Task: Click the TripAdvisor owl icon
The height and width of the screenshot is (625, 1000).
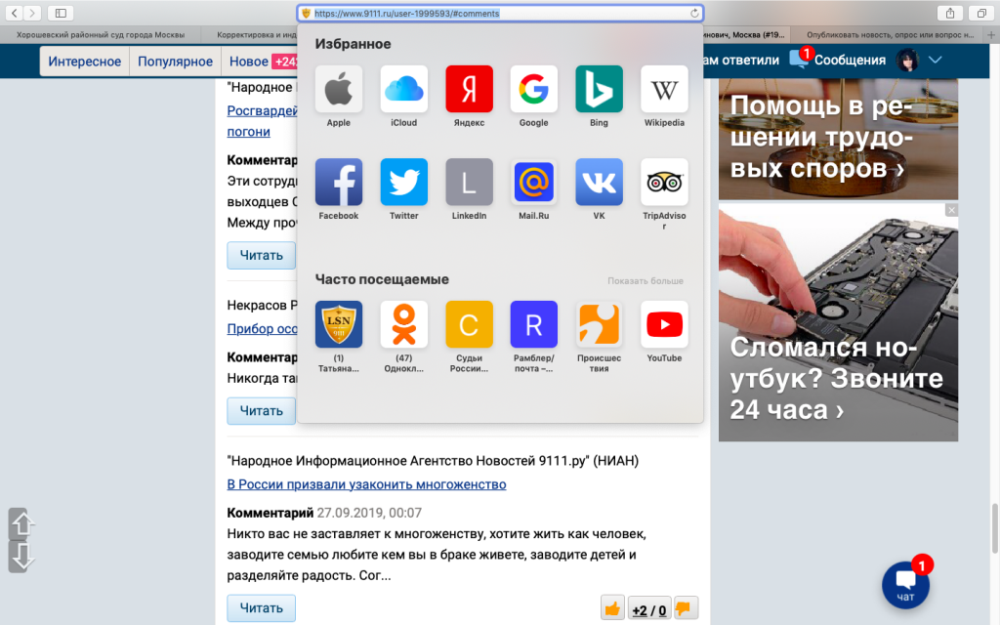Action: pos(664,183)
